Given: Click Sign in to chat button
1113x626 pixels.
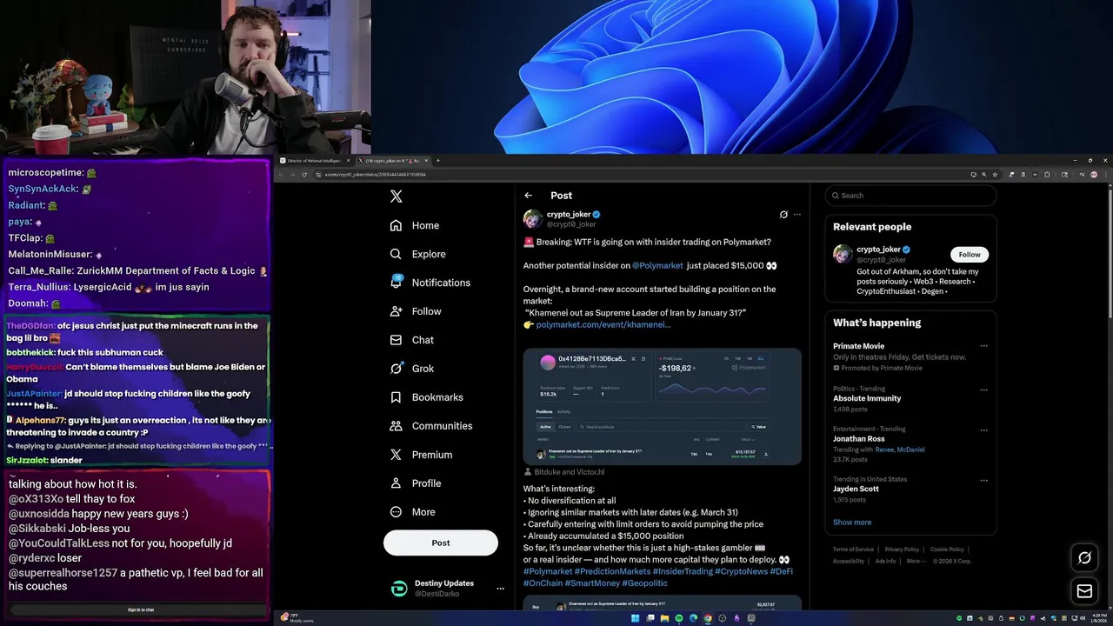Looking at the screenshot, I should click(142, 609).
